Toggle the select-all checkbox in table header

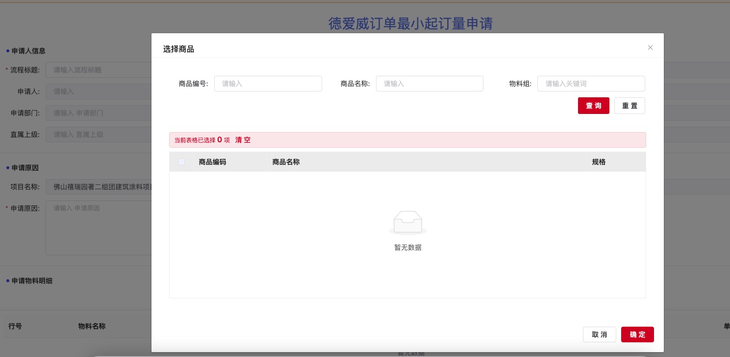click(x=181, y=162)
